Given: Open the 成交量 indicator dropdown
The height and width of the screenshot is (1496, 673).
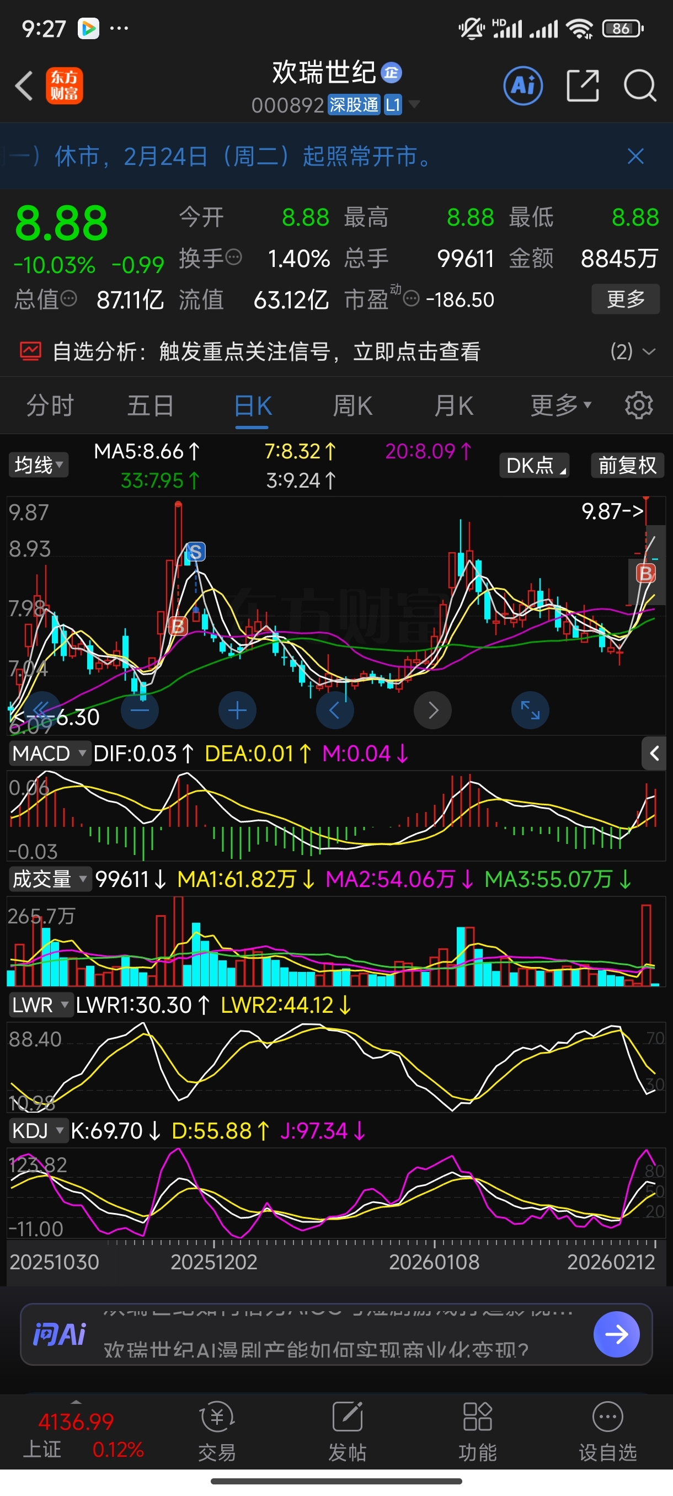Looking at the screenshot, I should tap(50, 879).
